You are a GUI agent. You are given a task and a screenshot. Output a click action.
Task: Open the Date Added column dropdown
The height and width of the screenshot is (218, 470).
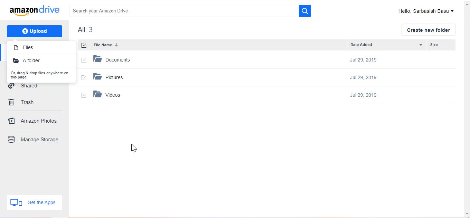tap(421, 45)
